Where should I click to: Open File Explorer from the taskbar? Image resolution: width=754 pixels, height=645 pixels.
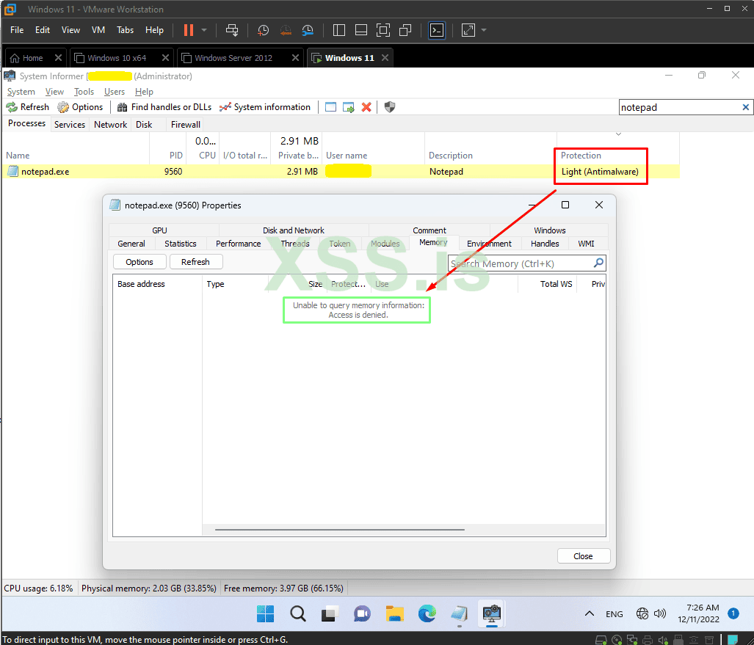pos(394,613)
